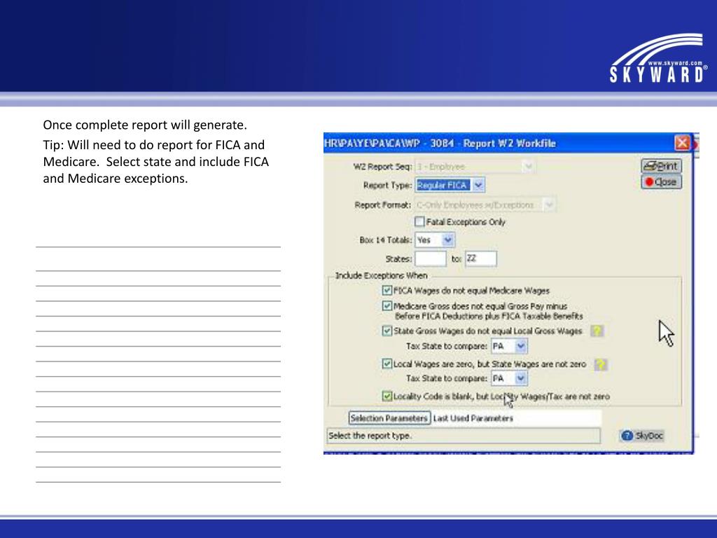Click the help icon beside State Gross Wages

tap(597, 331)
